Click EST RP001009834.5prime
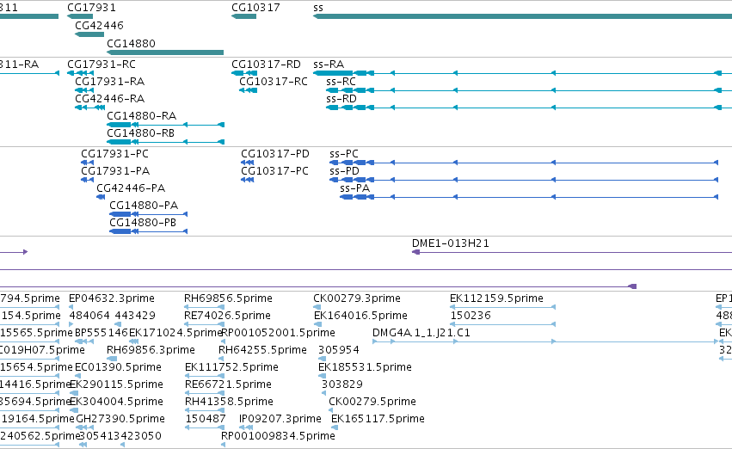Viewport: 732px width, 449px height. pos(278,436)
